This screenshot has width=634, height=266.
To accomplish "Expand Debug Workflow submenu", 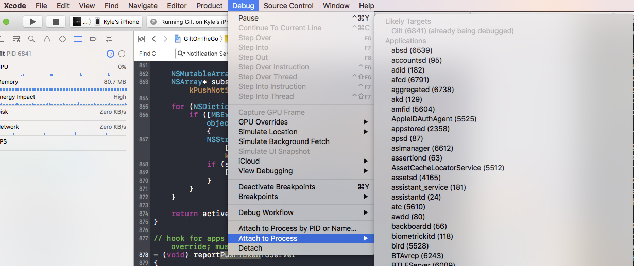I will (301, 212).
